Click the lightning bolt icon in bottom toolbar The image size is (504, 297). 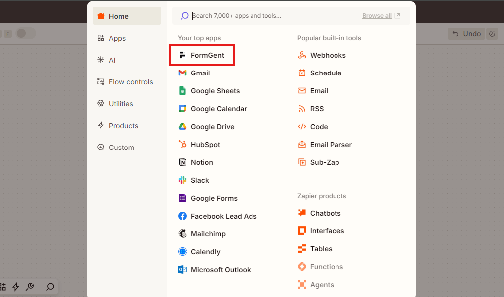[16, 287]
